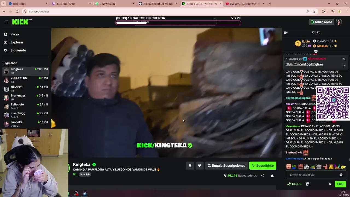Click the ANTAHUAMAN username in pinned message
Screen dimensions: 350x197
pyautogui.click(x=317, y=59)
